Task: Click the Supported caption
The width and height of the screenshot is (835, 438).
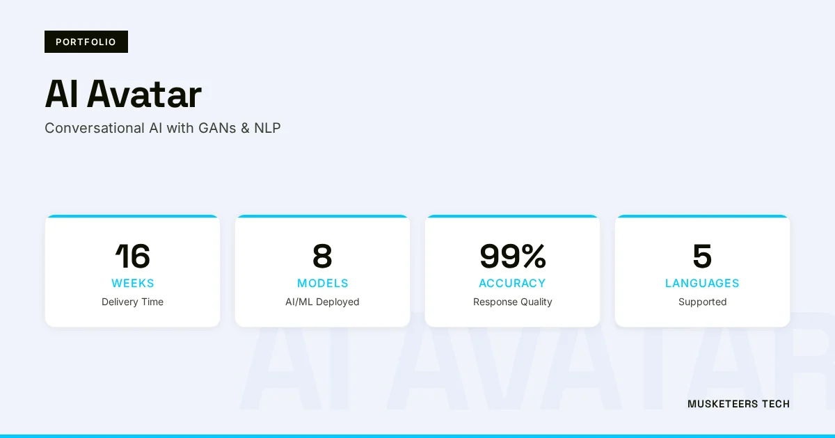Action: (702, 302)
